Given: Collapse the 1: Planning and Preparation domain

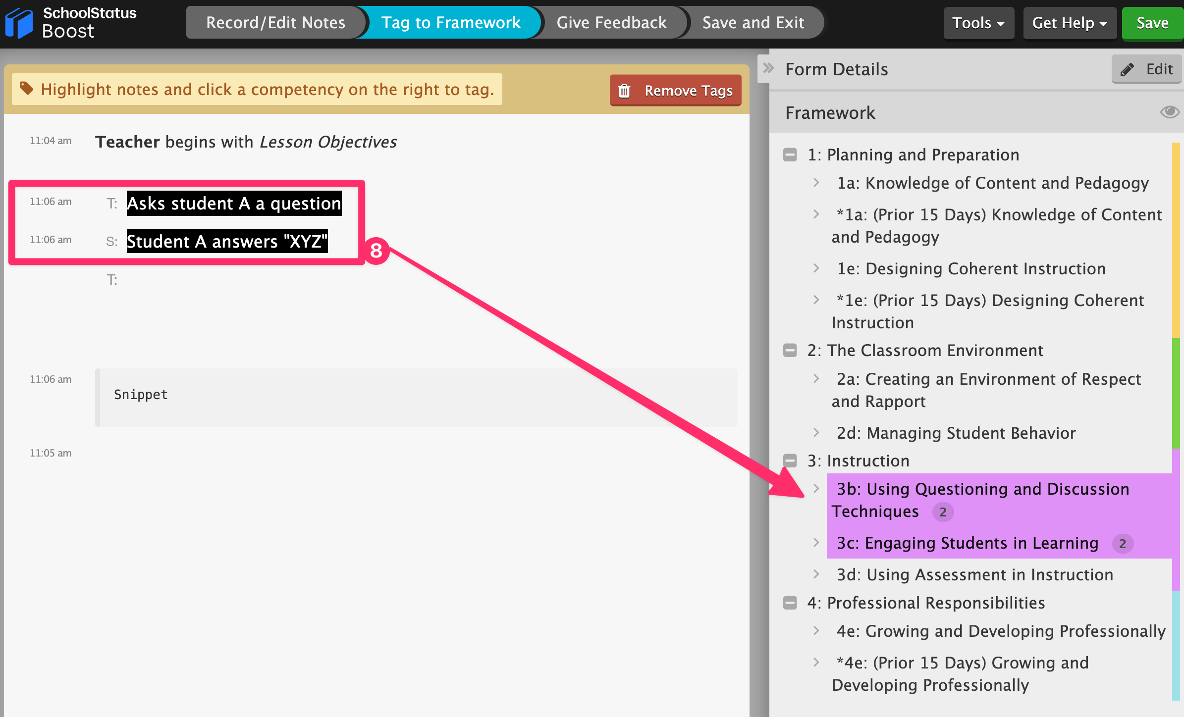Looking at the screenshot, I should tap(790, 155).
